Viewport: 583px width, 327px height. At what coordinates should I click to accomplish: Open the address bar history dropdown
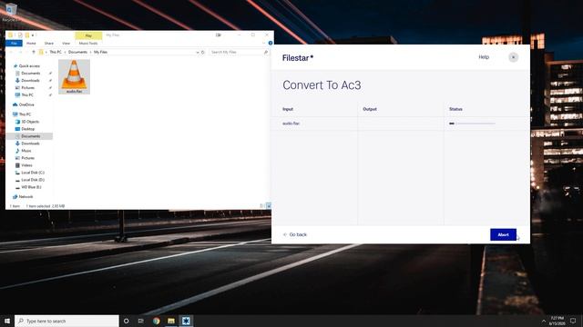pos(198,53)
